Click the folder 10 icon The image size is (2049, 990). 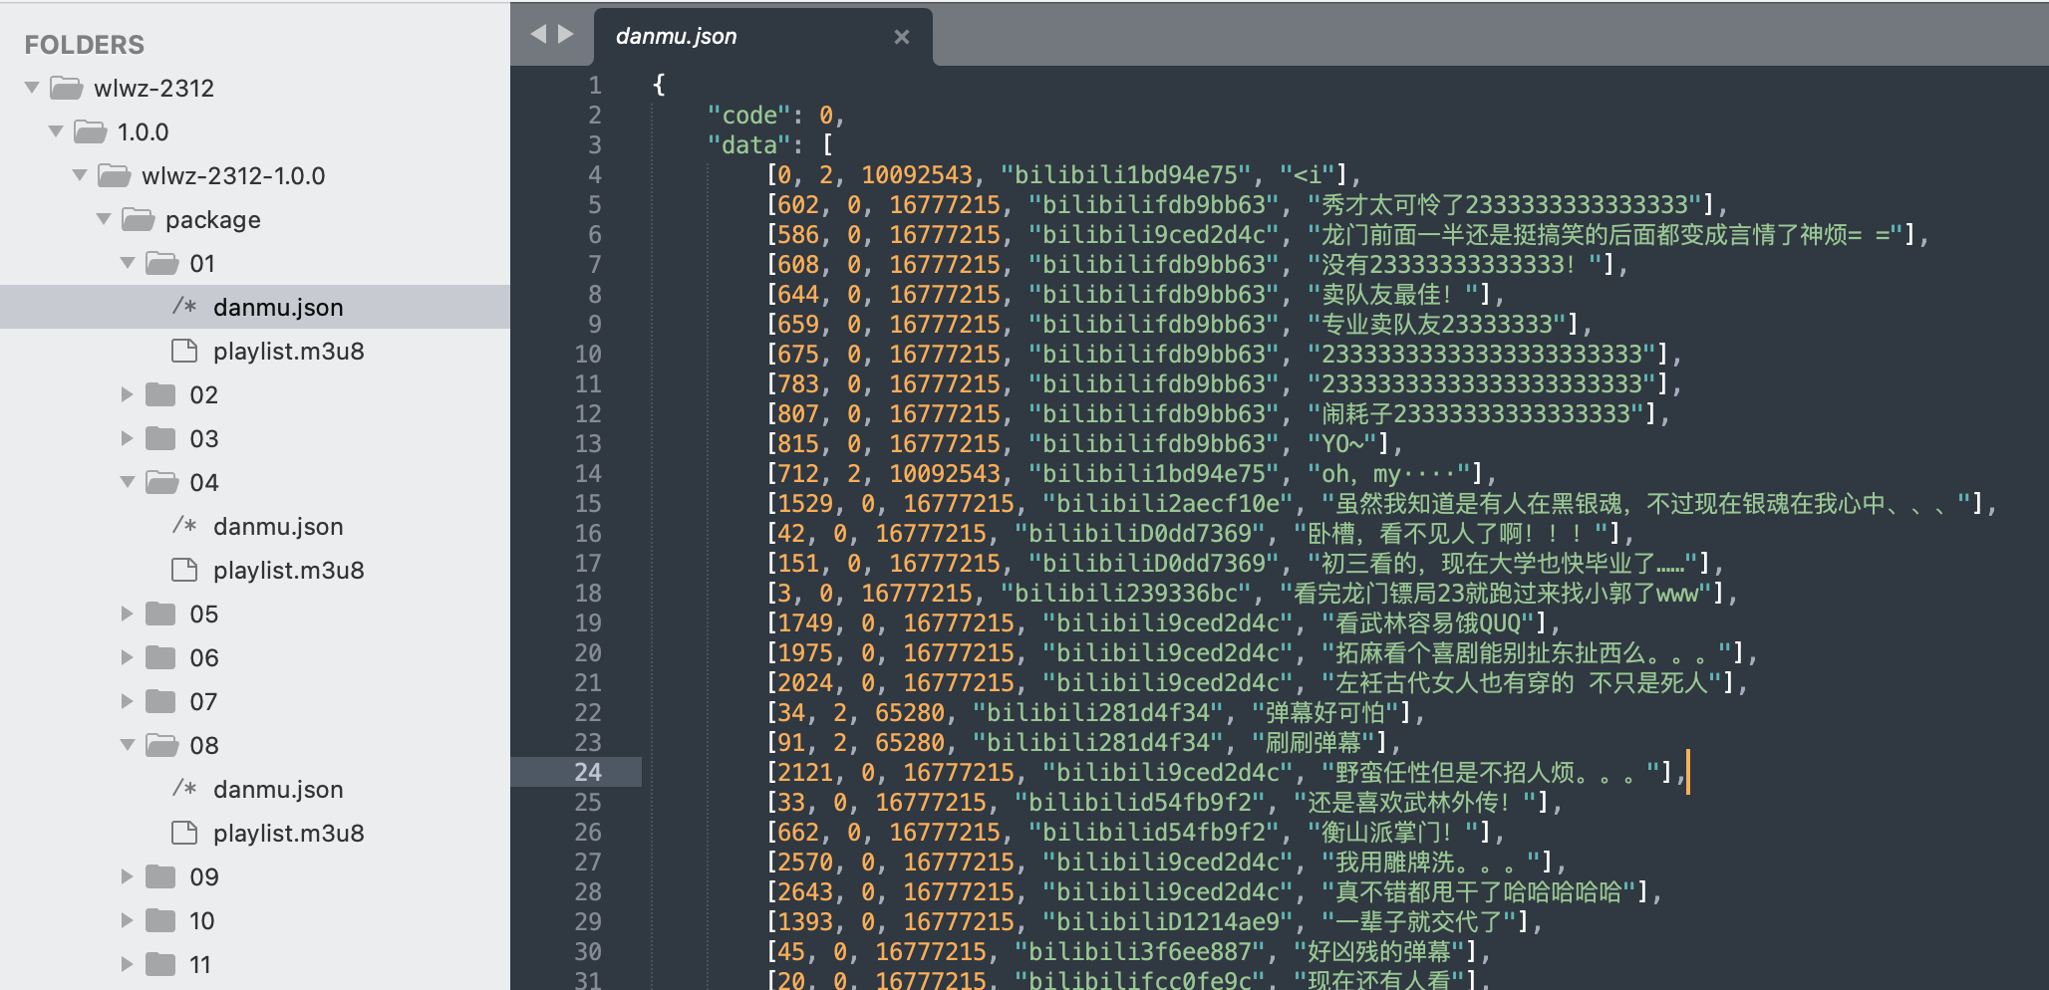[160, 920]
